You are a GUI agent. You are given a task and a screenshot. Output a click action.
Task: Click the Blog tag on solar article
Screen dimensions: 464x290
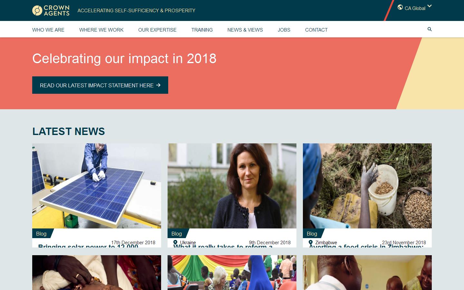point(42,234)
